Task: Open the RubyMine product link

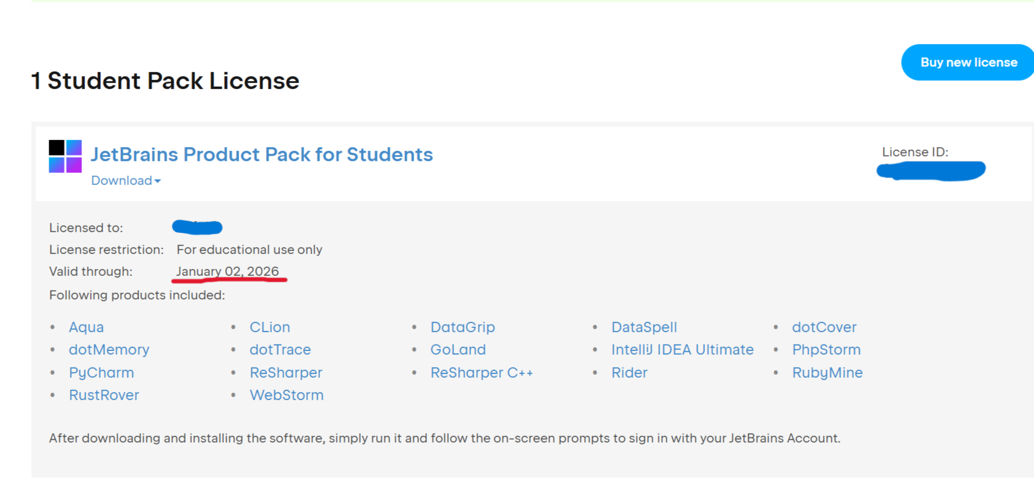Action: (827, 373)
